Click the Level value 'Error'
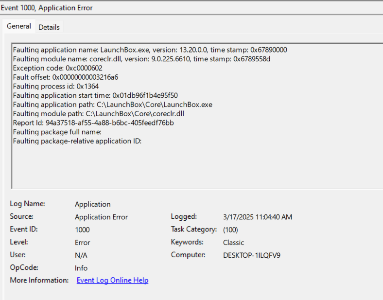The width and height of the screenshot is (383, 300). (x=82, y=242)
